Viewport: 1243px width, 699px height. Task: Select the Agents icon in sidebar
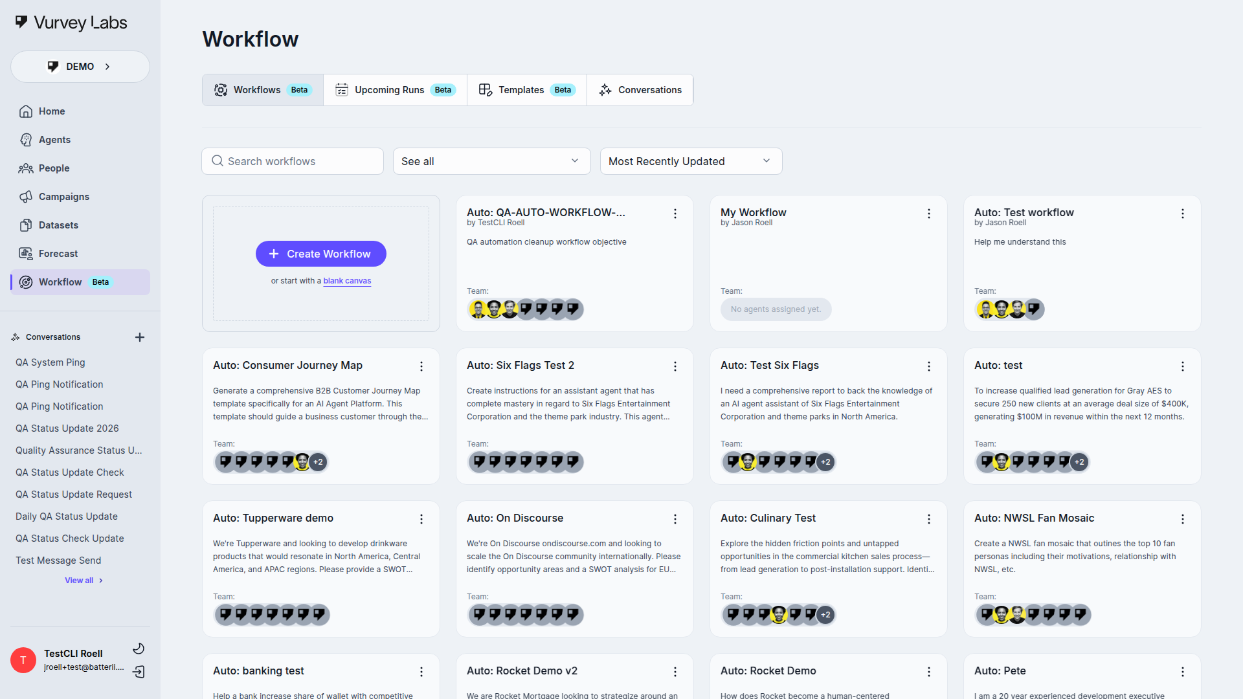pyautogui.click(x=26, y=140)
